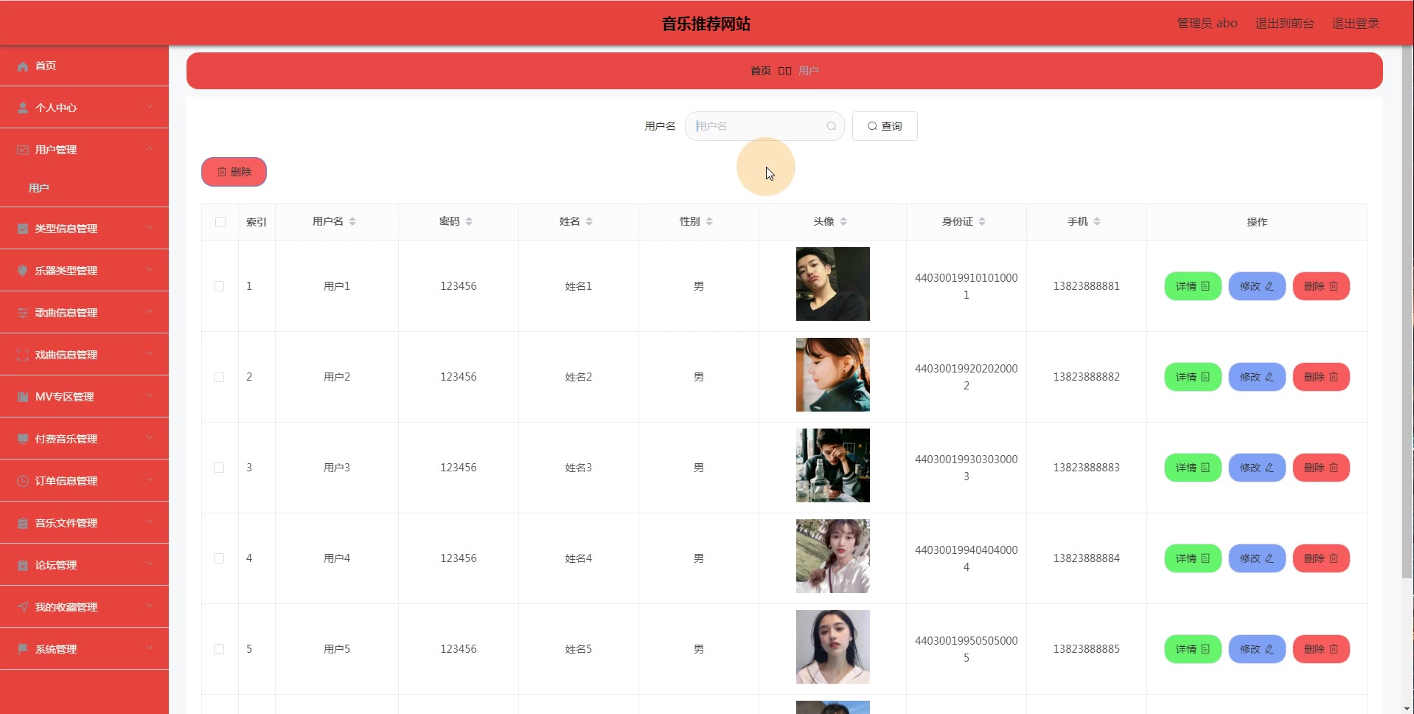The image size is (1414, 714).
Task: Sort by 身份证 column arrows
Action: click(982, 221)
